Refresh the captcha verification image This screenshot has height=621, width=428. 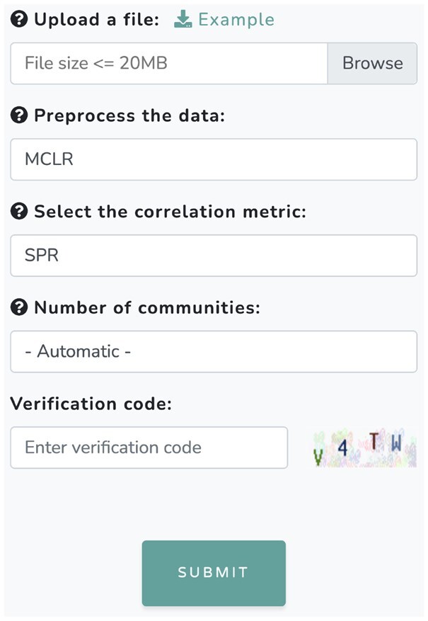pos(365,448)
